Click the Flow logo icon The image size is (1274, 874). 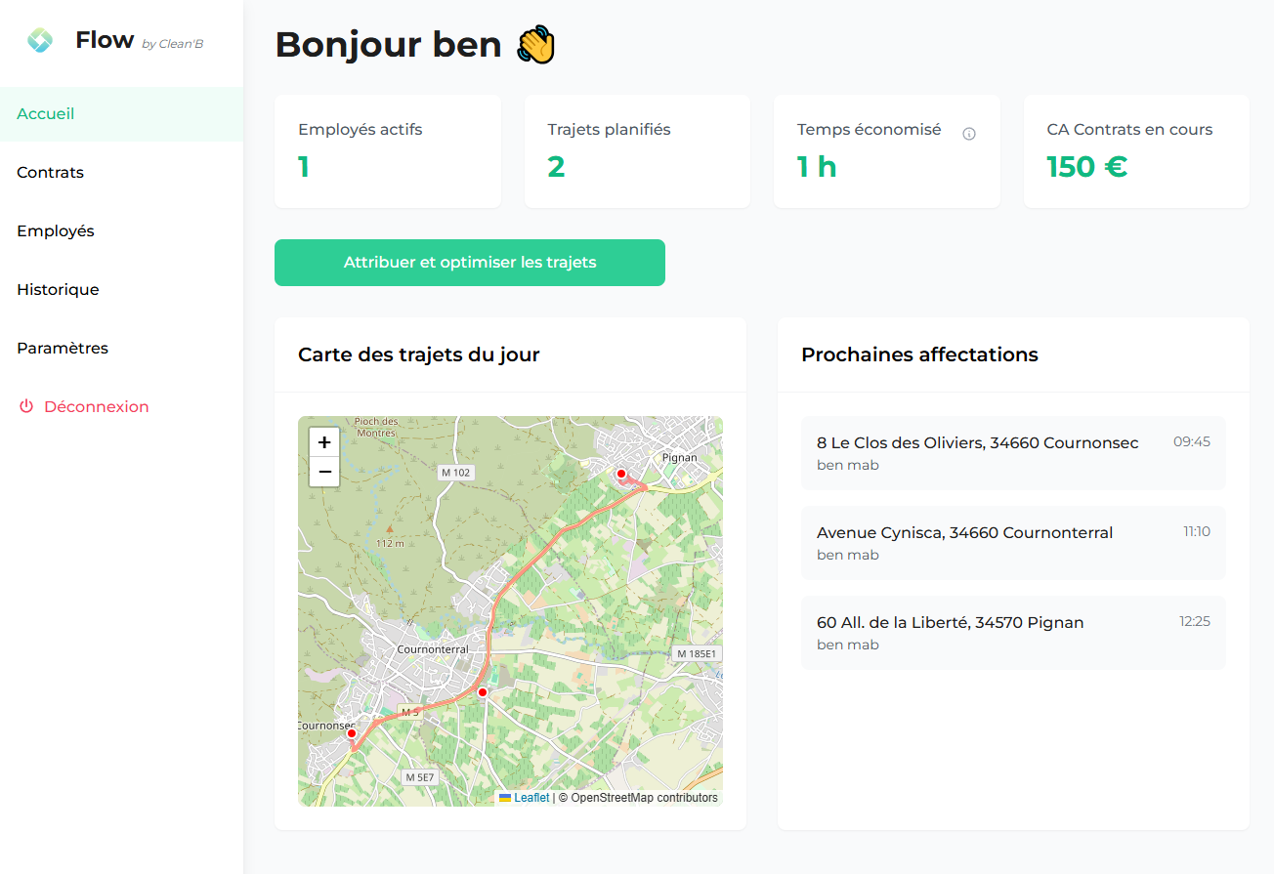pos(39,39)
